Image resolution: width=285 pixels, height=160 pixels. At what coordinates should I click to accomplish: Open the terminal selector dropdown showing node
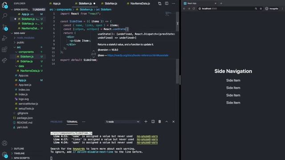[122, 122]
